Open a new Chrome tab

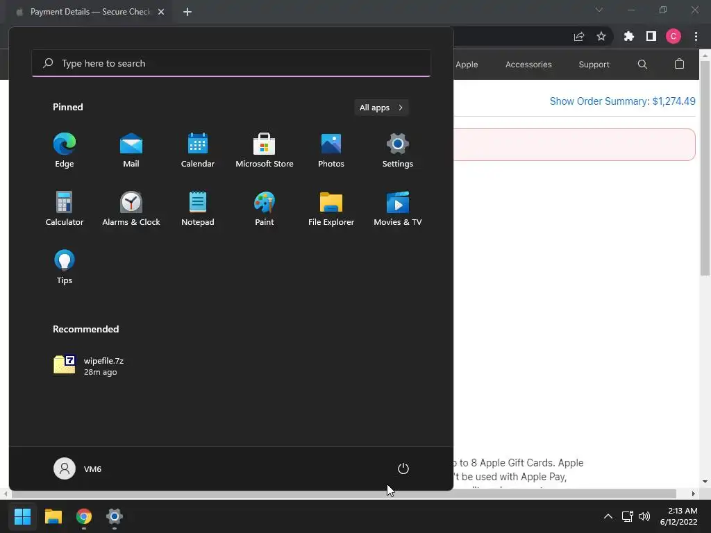click(x=187, y=12)
